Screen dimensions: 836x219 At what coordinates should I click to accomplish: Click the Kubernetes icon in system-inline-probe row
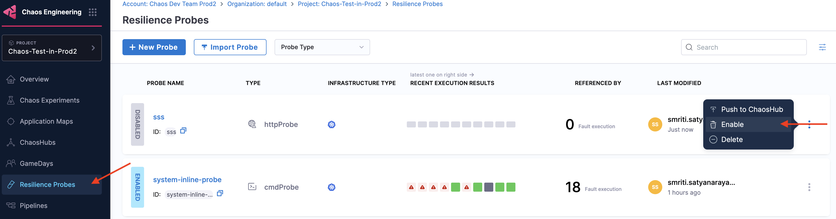(331, 187)
